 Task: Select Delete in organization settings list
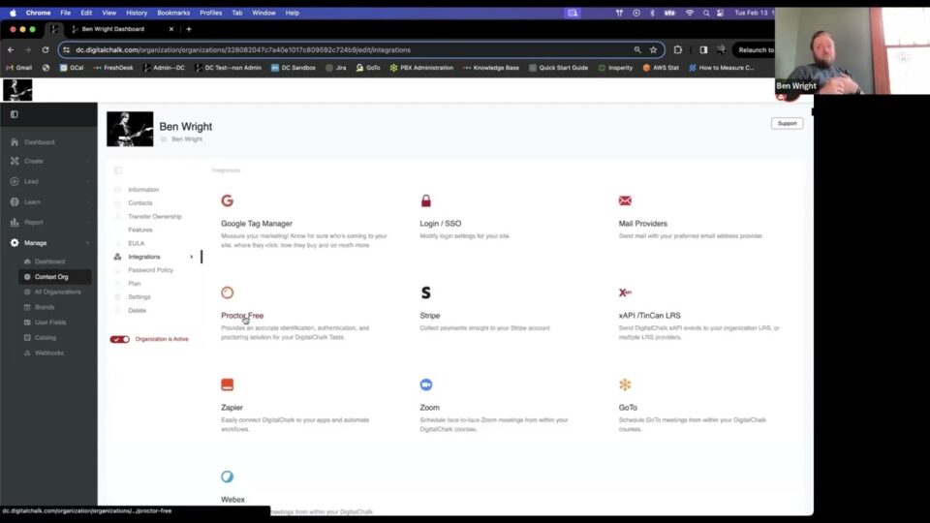coord(137,310)
